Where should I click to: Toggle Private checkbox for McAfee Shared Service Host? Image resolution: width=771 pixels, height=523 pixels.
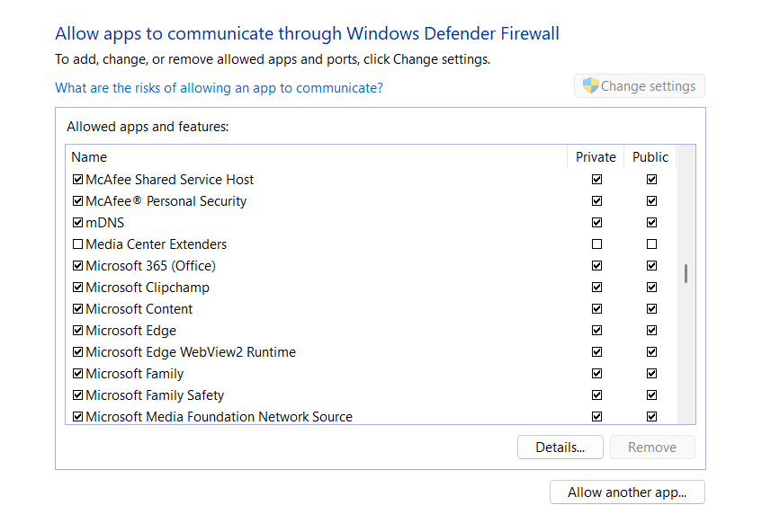(597, 179)
